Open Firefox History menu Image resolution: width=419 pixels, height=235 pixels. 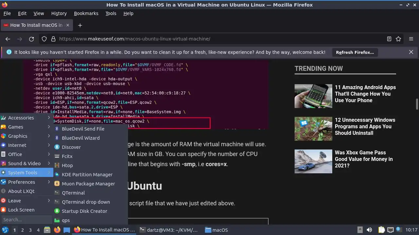click(x=59, y=13)
